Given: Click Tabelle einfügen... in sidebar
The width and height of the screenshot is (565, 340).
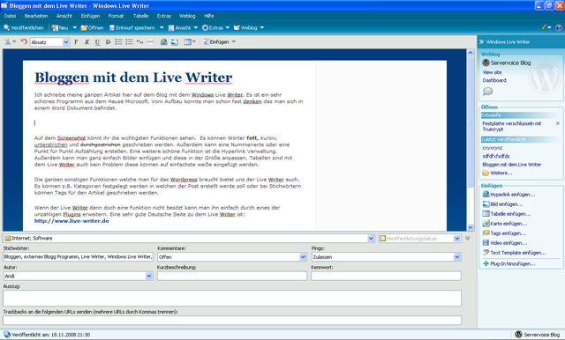Looking at the screenshot, I should (506, 214).
